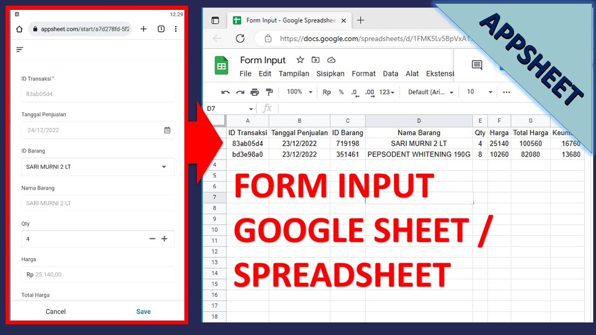Open the 123 number format dropdown

click(387, 92)
